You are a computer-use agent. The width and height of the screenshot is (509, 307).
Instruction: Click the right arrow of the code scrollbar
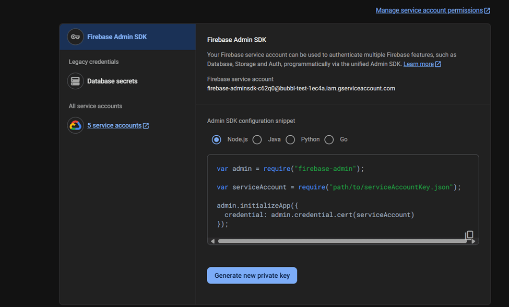coord(475,241)
